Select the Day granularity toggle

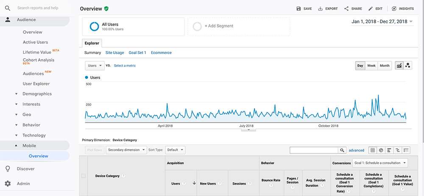pos(360,66)
